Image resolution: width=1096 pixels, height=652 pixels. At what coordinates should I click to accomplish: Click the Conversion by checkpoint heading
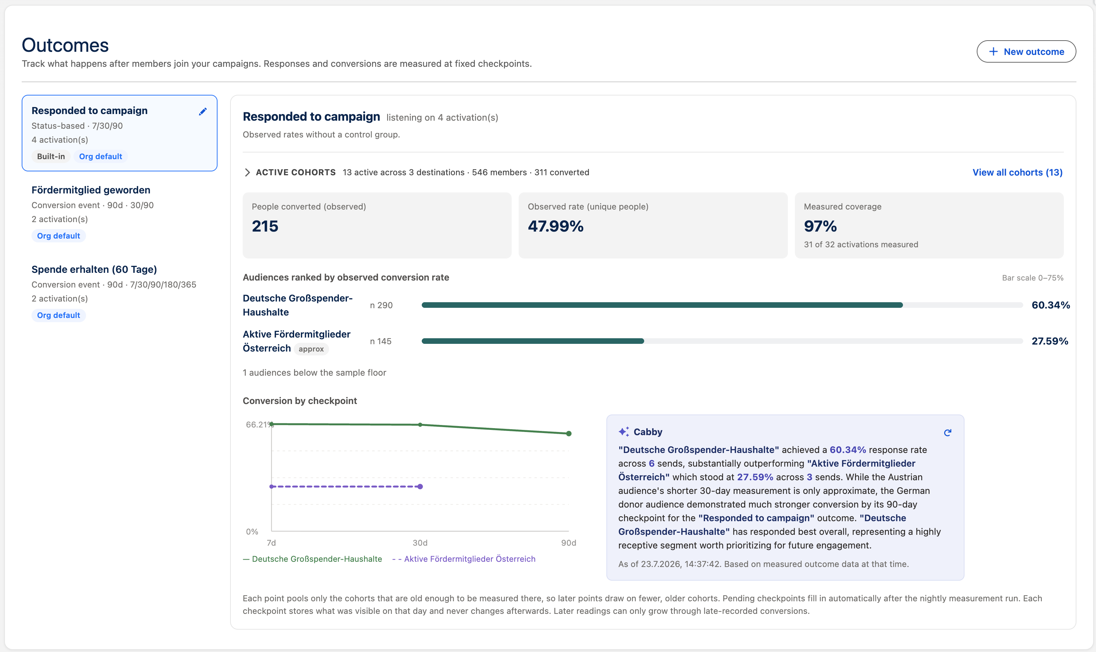coord(300,401)
